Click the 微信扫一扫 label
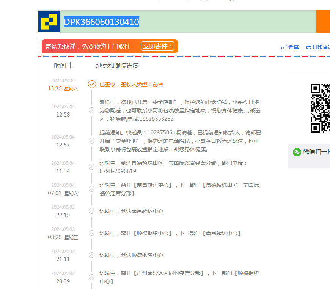Image resolution: width=330 pixels, height=289 pixels. (x=316, y=152)
